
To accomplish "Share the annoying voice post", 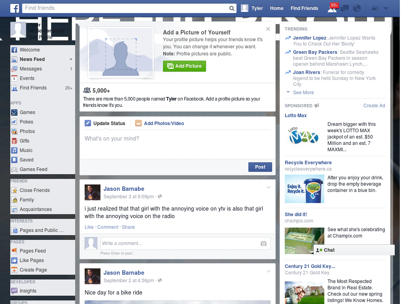I will 128,227.
